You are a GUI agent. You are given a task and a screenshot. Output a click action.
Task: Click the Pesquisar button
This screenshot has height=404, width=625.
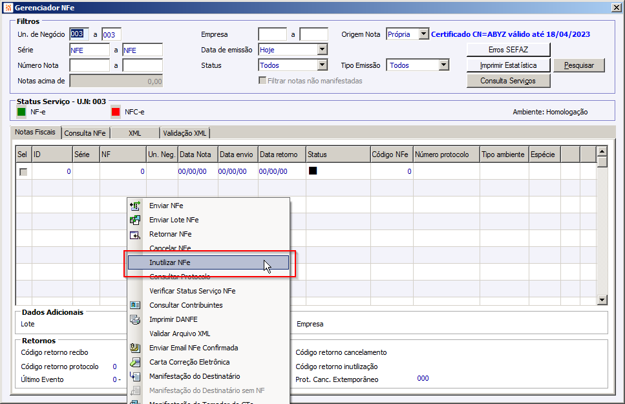(x=578, y=65)
